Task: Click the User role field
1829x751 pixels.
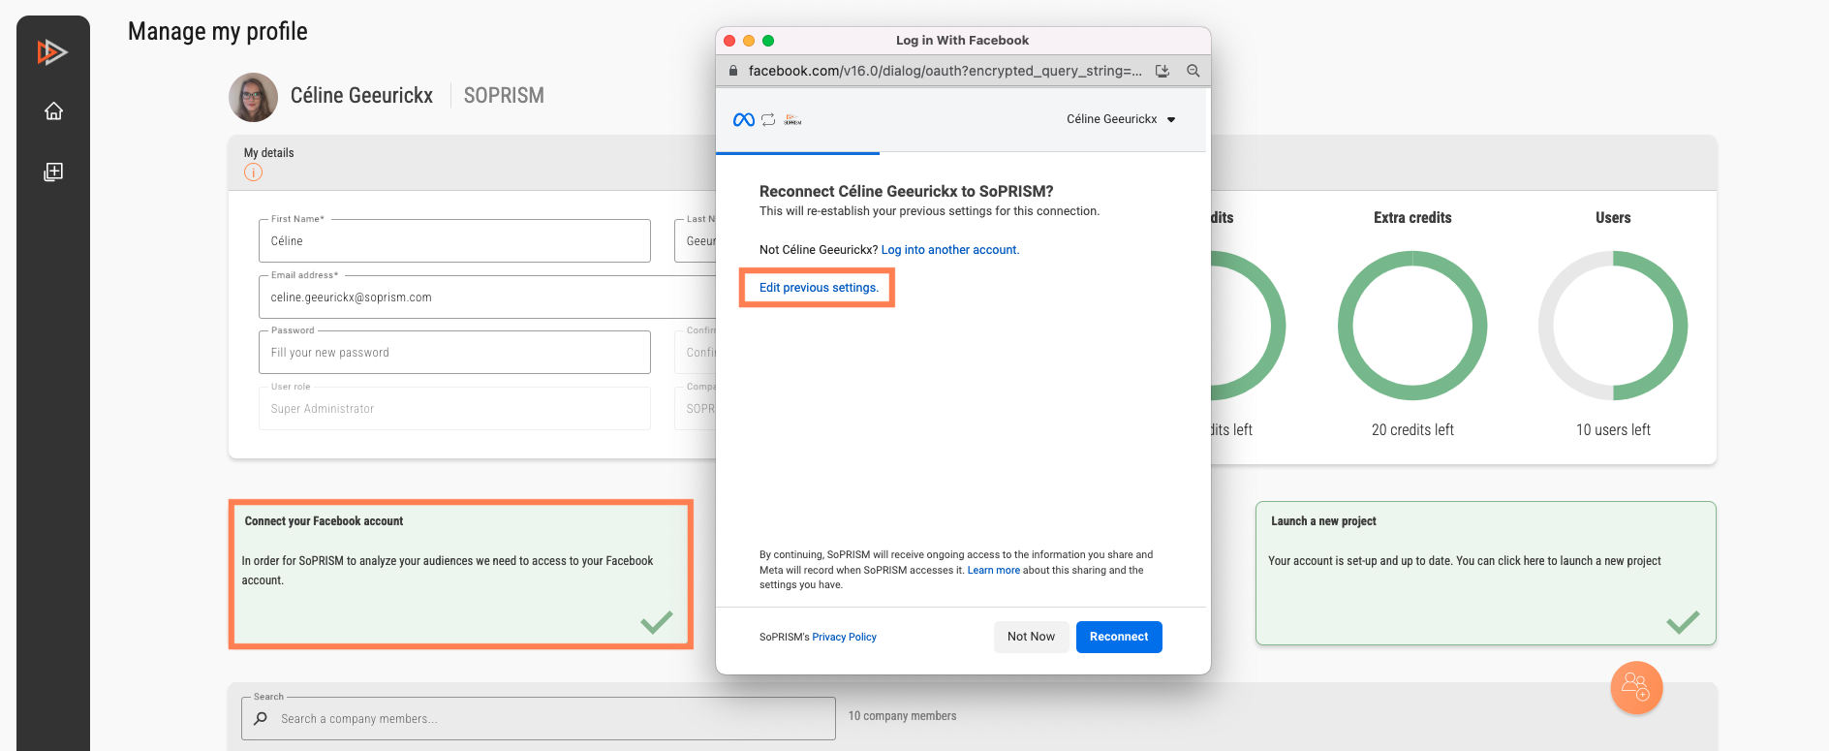Action: 454,408
